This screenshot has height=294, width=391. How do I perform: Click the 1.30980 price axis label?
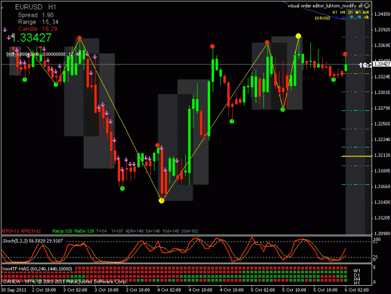coord(382,233)
